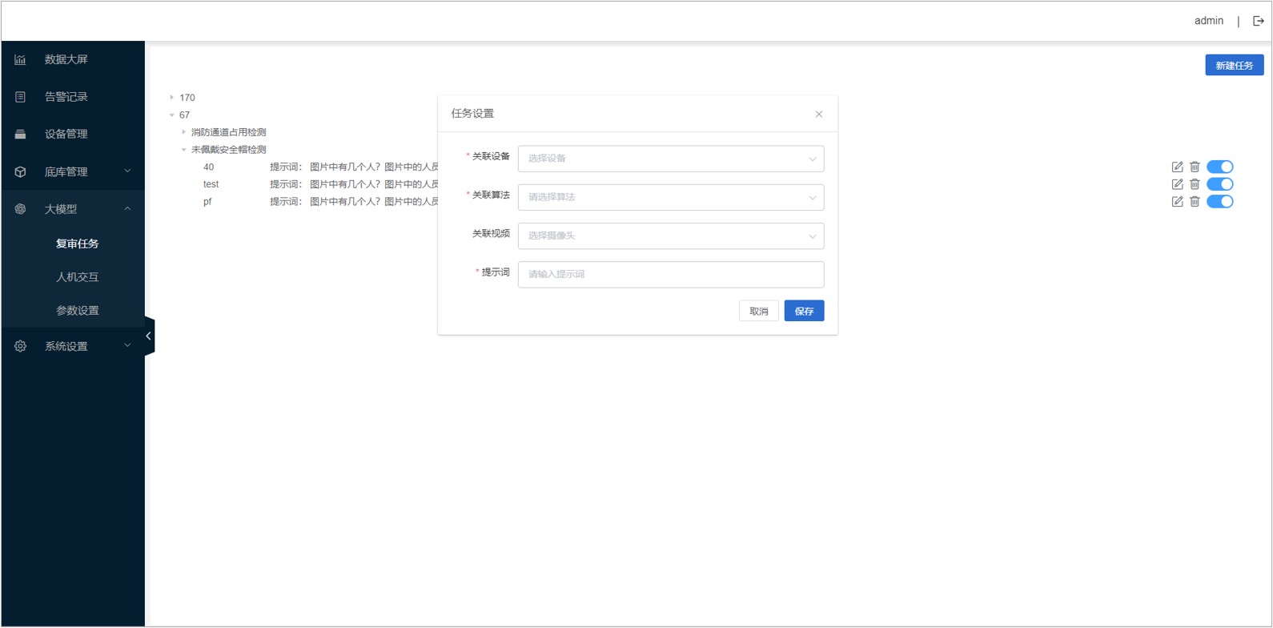This screenshot has height=628, width=1273.
Task: Open 数据大屏 menu item
Action: pyautogui.click(x=73, y=59)
